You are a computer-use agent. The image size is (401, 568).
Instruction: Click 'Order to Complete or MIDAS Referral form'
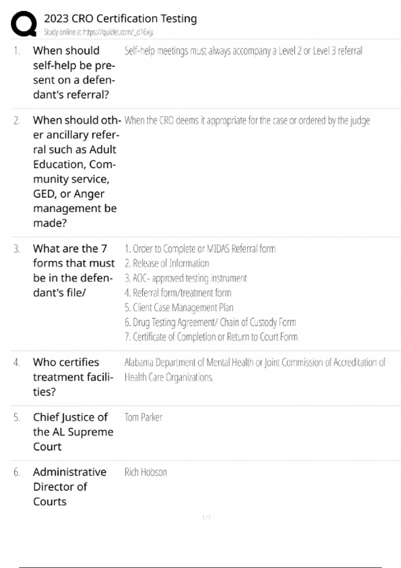(x=200, y=249)
